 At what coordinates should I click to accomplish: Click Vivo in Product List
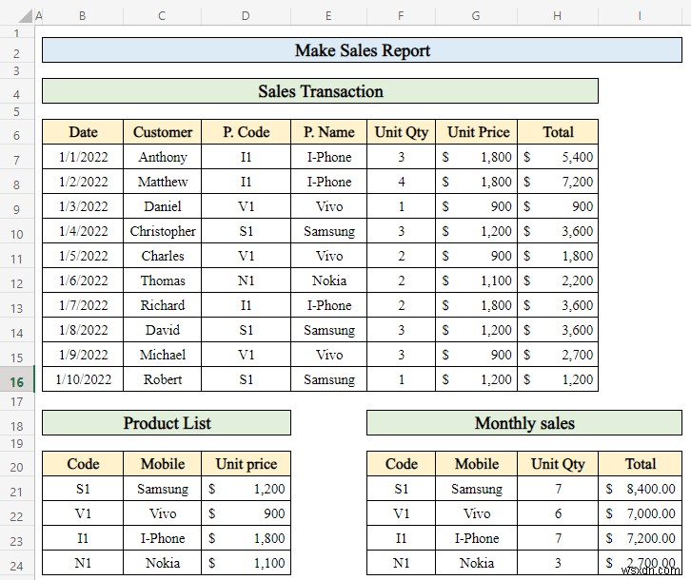(x=162, y=513)
